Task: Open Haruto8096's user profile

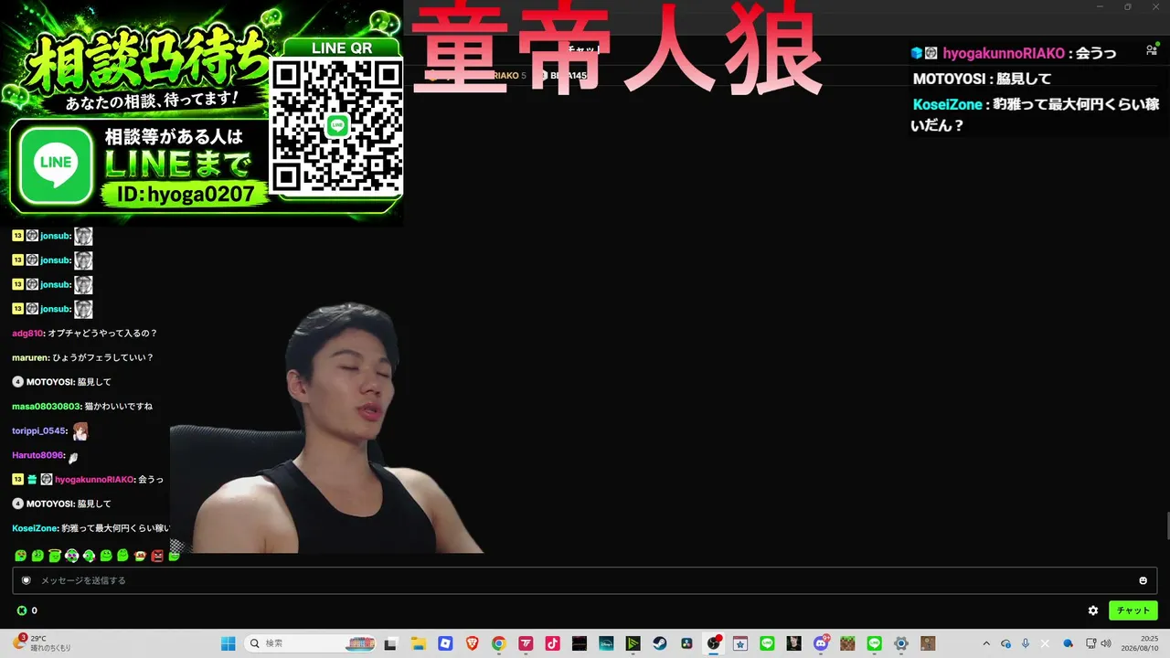Action: click(x=37, y=455)
